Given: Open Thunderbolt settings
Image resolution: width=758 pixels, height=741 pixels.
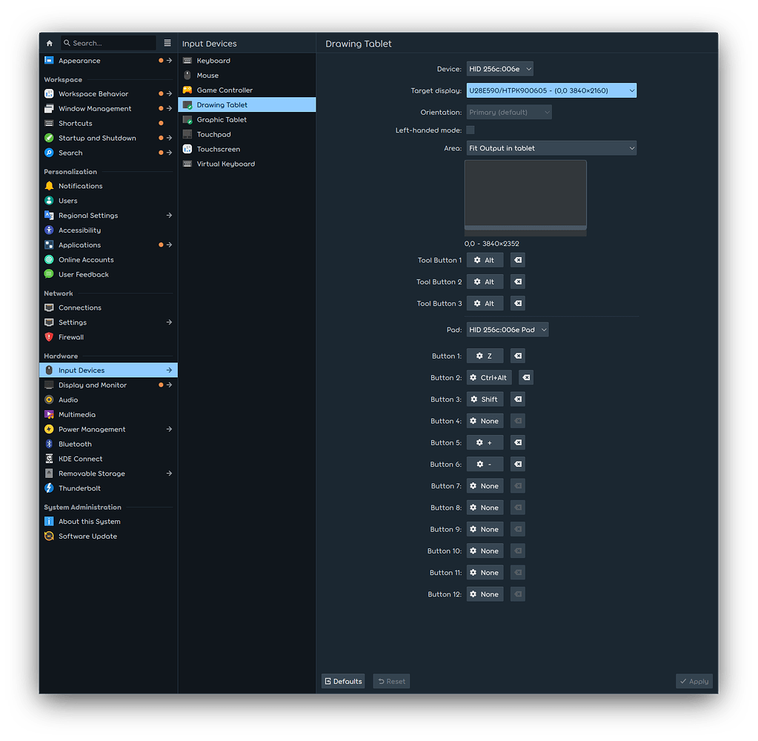Looking at the screenshot, I should tap(78, 488).
